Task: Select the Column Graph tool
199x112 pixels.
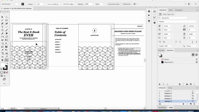Action: click(x=7, y=53)
